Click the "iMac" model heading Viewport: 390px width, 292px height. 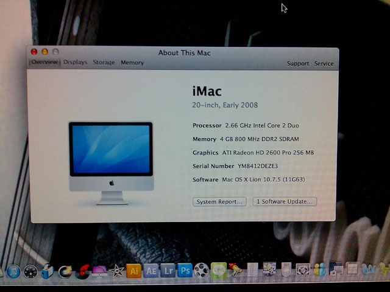tap(207, 91)
